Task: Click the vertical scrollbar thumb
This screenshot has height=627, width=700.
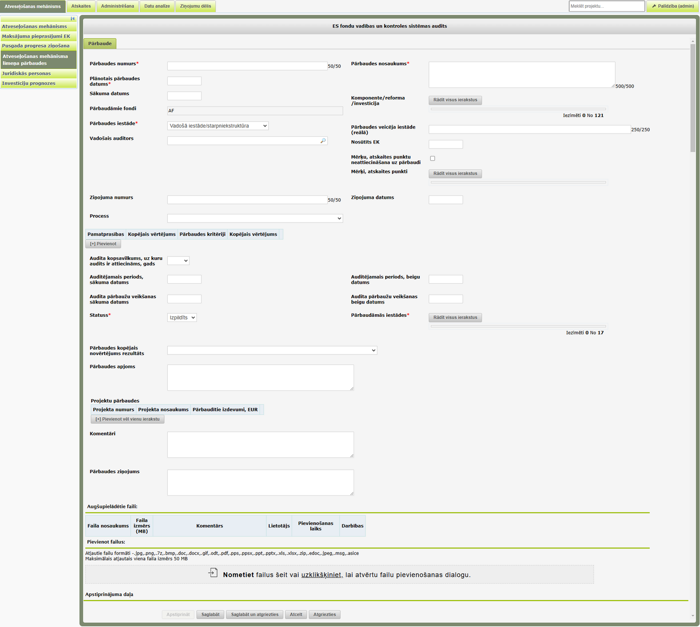Action: 693,98
